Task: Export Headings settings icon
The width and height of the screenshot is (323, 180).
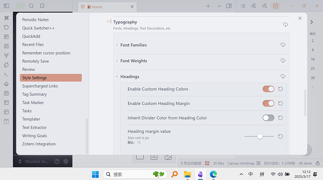Action: 283,76
